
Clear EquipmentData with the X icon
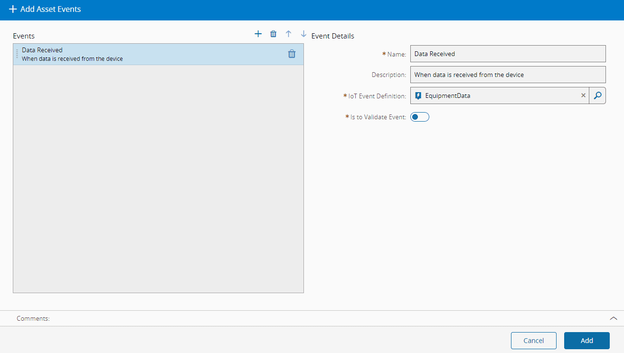pyautogui.click(x=583, y=95)
